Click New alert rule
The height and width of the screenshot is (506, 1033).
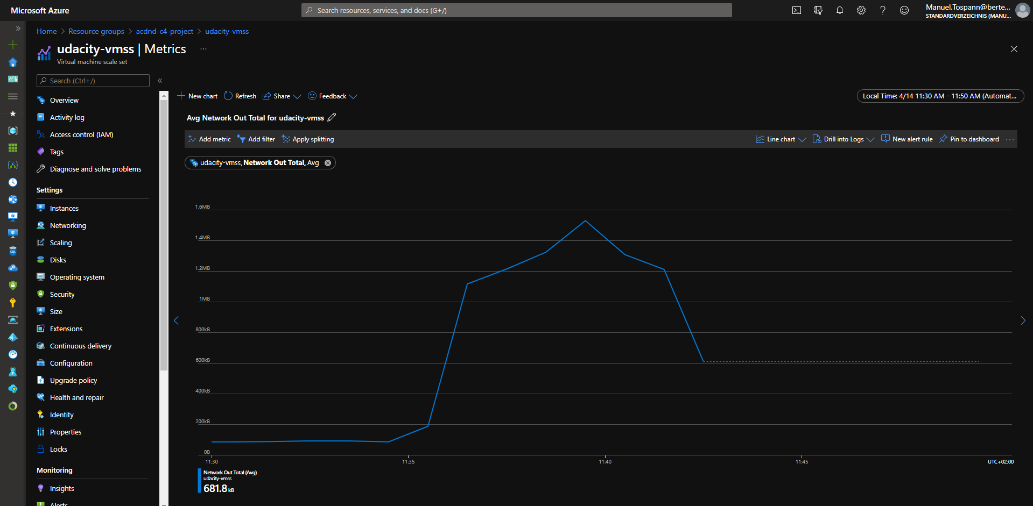pyautogui.click(x=907, y=139)
